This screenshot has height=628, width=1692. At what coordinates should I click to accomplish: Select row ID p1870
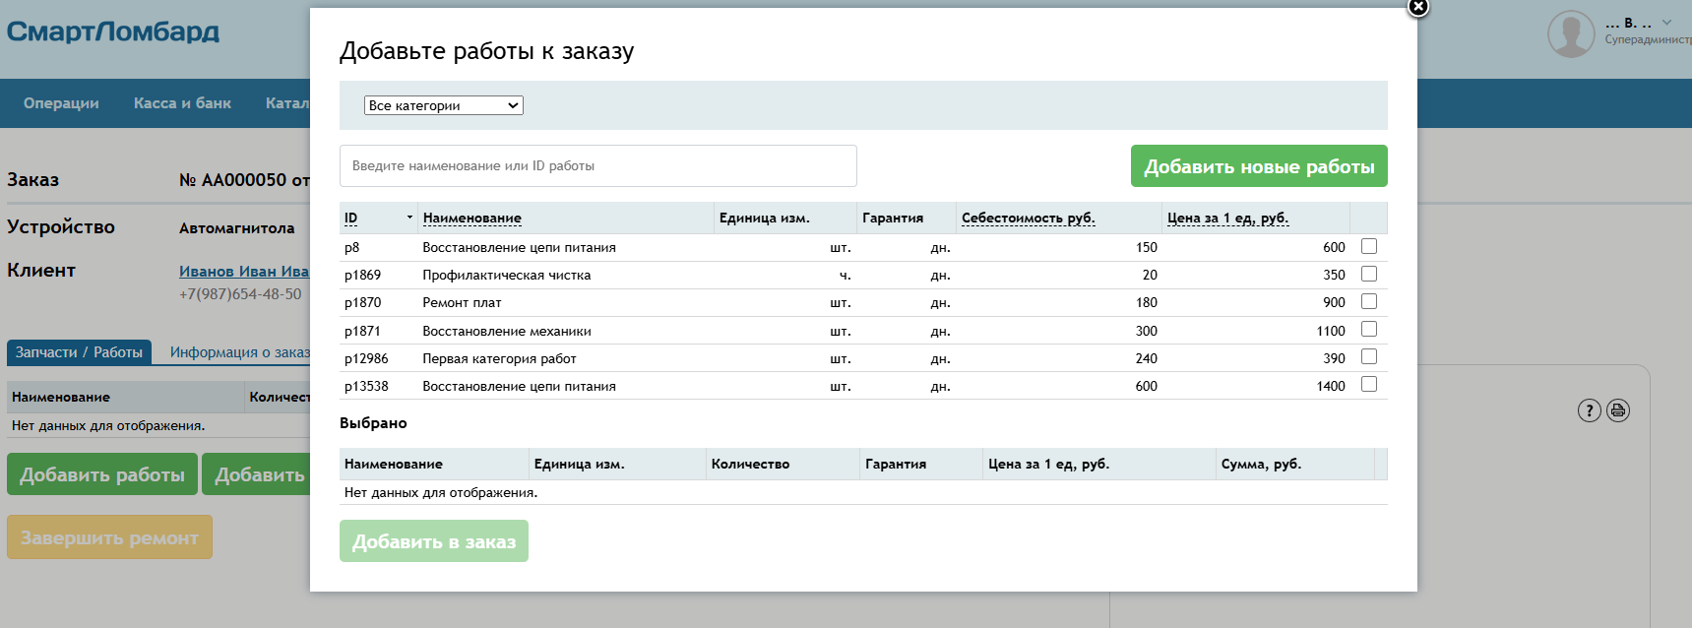362,303
